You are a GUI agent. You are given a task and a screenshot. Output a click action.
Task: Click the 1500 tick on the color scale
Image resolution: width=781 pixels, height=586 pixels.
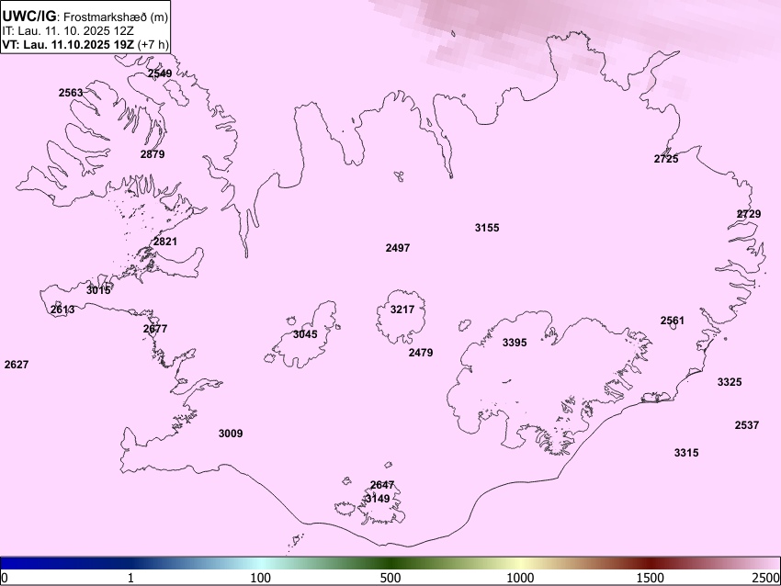point(651,578)
